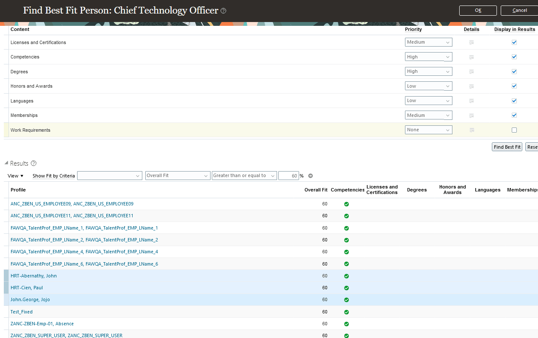This screenshot has height=338, width=538.
Task: Uncheck Display in Results for Licenses and Certifications
Action: click(x=514, y=42)
